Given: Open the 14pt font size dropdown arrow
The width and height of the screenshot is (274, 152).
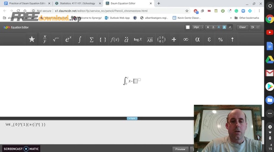Looking at the screenshot, I should [x=202, y=27].
